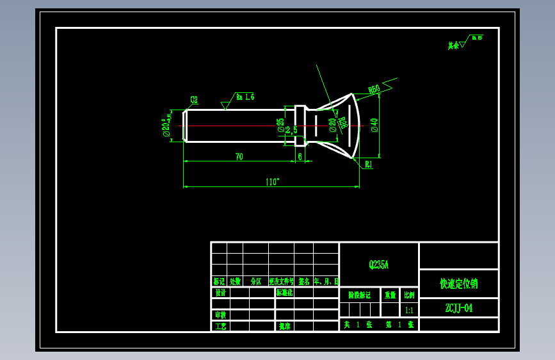
Task: Click the 第 1 张 sheet number text
Action: 399,325
